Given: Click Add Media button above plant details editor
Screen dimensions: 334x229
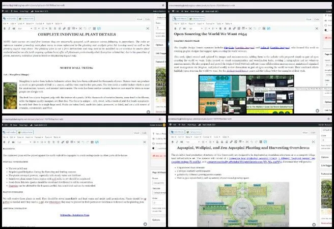Looking at the screenshot, I should [x=11, y=19].
